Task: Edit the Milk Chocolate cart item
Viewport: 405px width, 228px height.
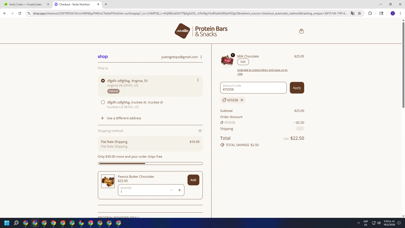Action: click(243, 62)
